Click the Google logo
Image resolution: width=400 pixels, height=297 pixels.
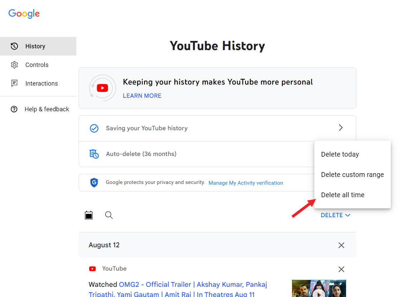click(x=24, y=14)
